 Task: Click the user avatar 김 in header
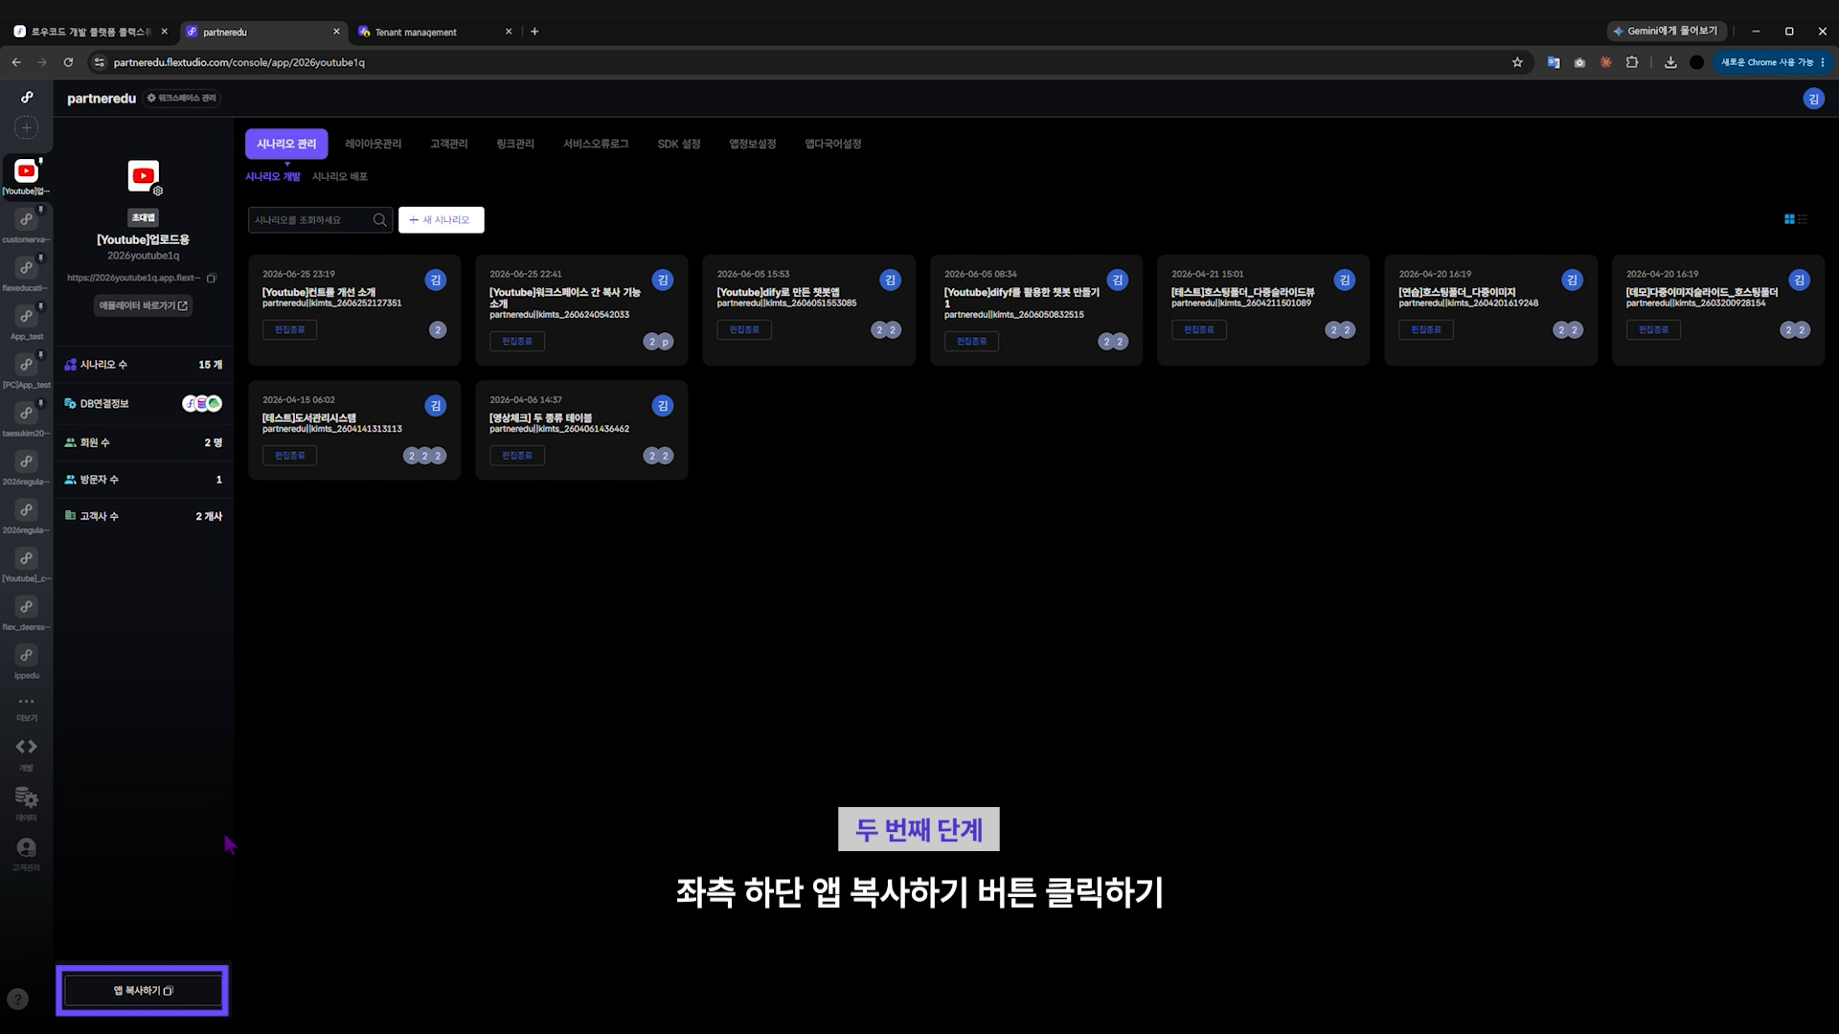(1813, 99)
